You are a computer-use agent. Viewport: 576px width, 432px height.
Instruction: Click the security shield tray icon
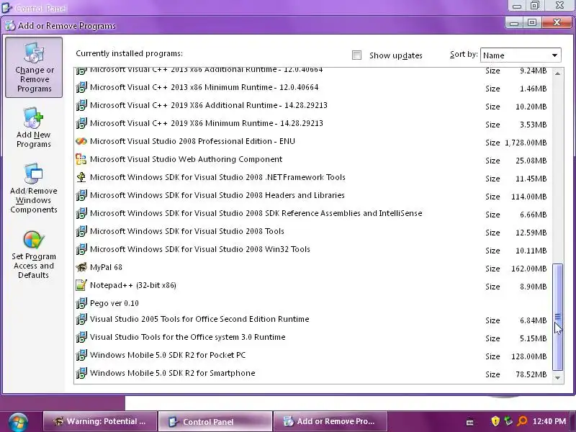pos(495,421)
